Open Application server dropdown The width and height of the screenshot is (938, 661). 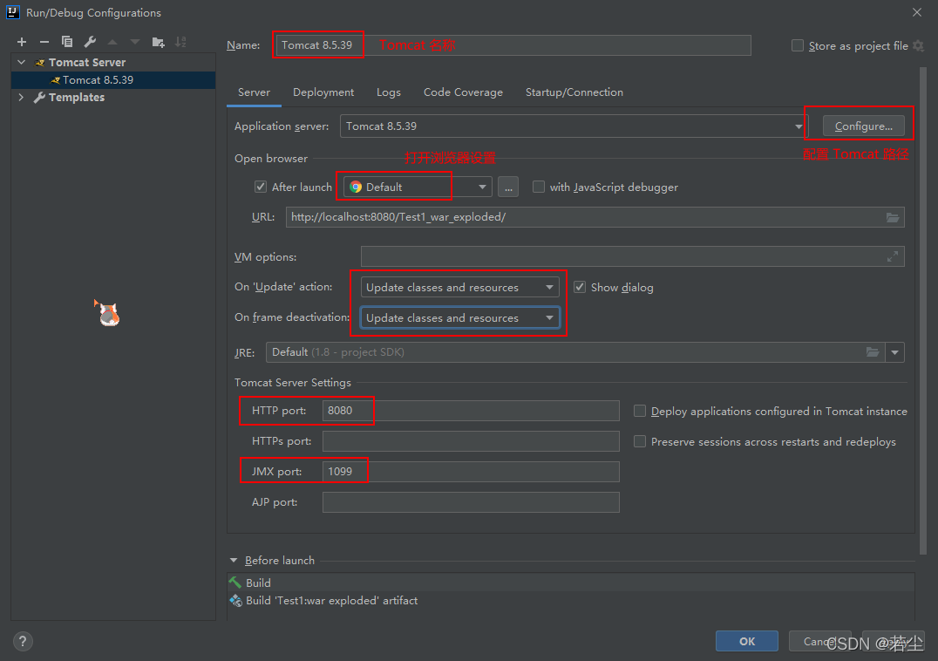pyautogui.click(x=574, y=126)
